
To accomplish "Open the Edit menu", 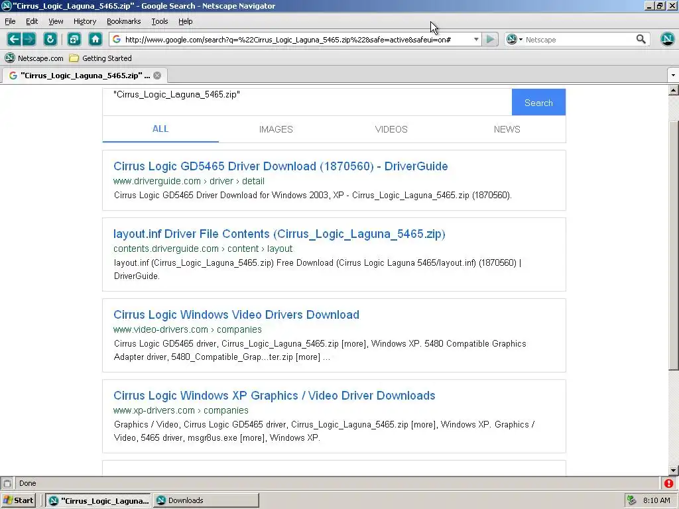I will click(x=32, y=21).
